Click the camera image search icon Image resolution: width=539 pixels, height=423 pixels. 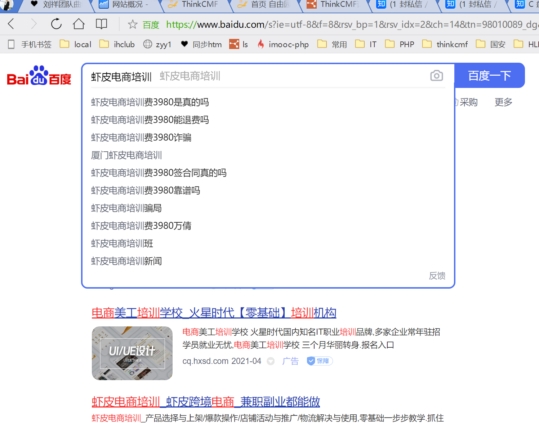pos(436,76)
